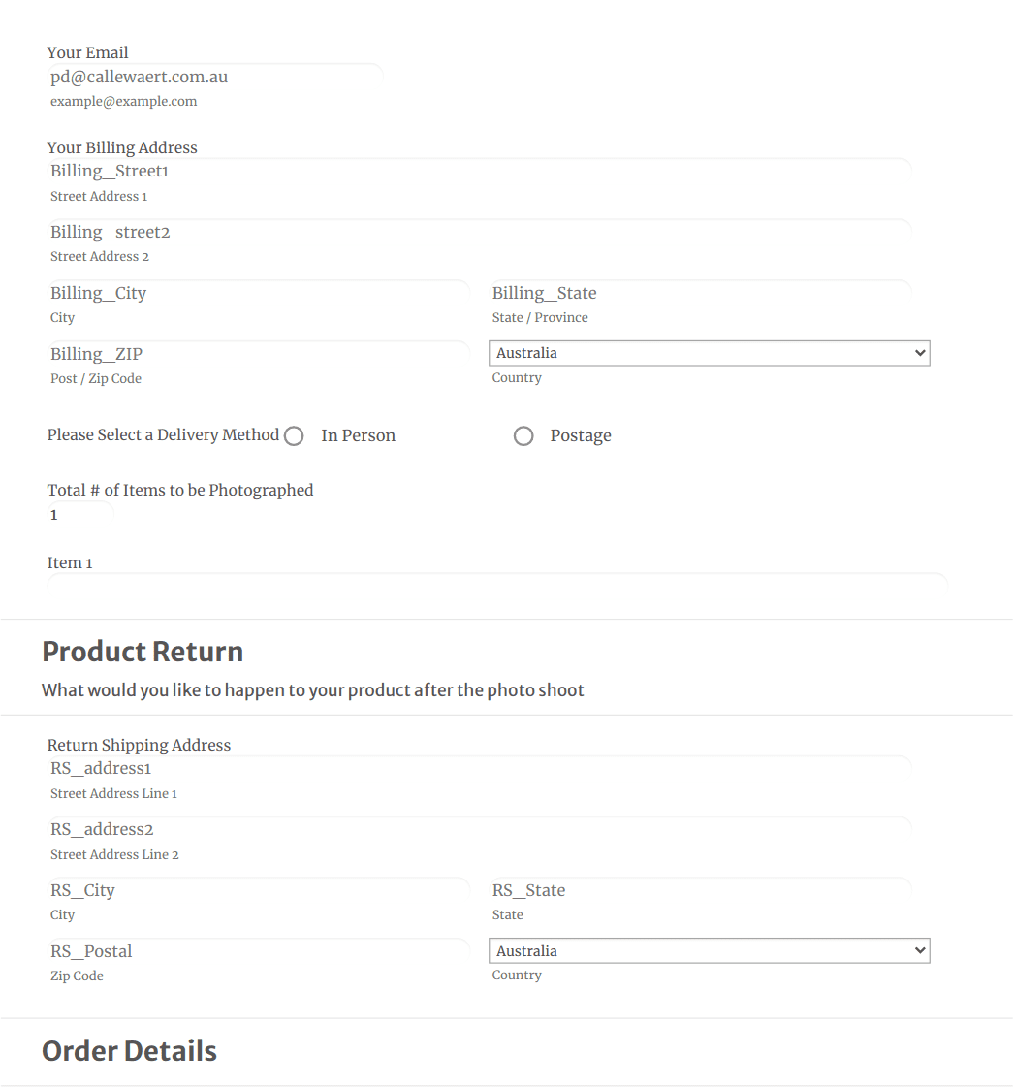Click the Order Details heading
The image size is (1014, 1088).
129,1051
